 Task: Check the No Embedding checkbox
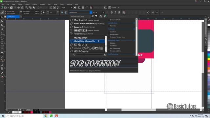pyautogui.click(x=109, y=48)
